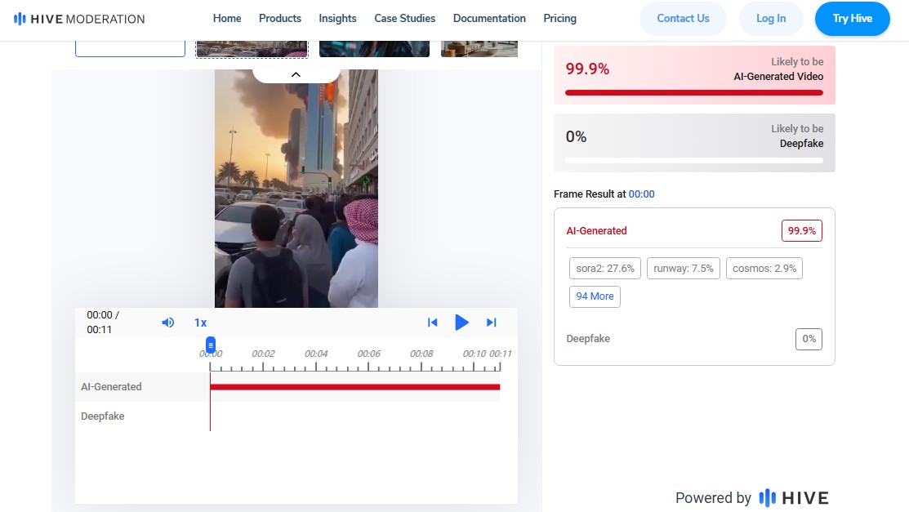
Task: Click the Try Hive button
Action: 852,19
